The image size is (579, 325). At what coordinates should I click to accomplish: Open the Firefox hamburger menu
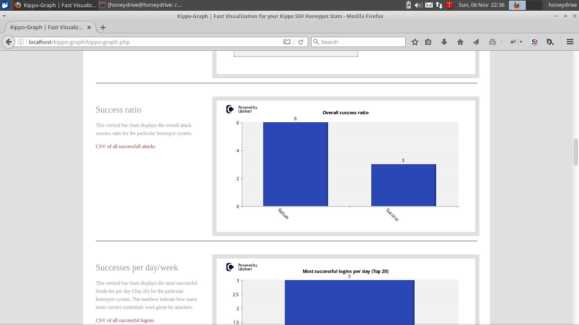coord(570,42)
